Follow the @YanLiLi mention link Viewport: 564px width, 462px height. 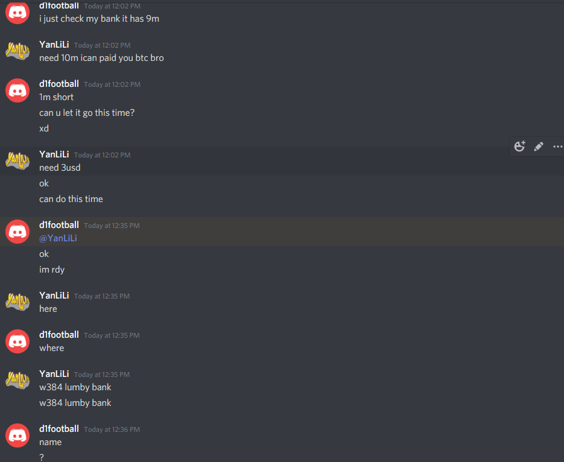click(x=58, y=238)
